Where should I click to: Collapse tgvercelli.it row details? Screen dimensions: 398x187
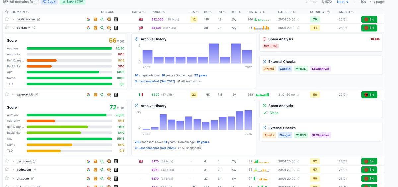[13, 95]
